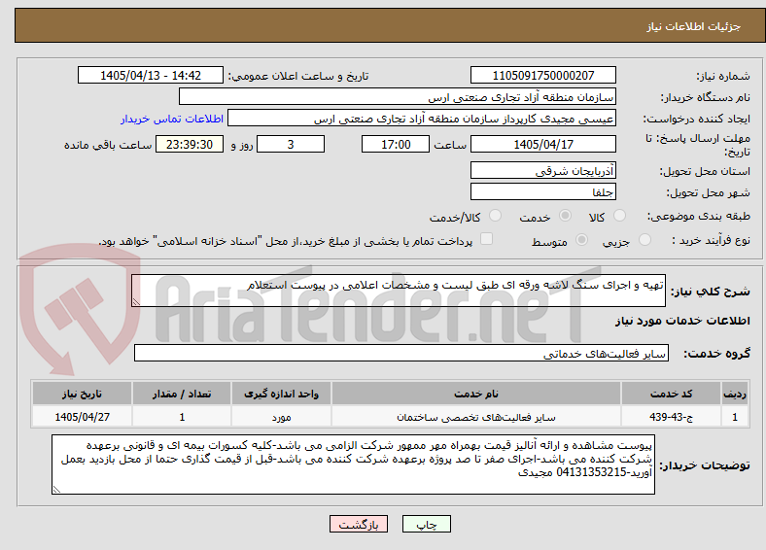
Task: Click the remaining time field 23:39:30
Action: 190,144
